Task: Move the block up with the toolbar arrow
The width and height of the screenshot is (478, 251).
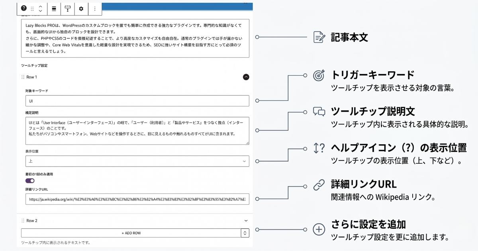Action: [40, 6]
